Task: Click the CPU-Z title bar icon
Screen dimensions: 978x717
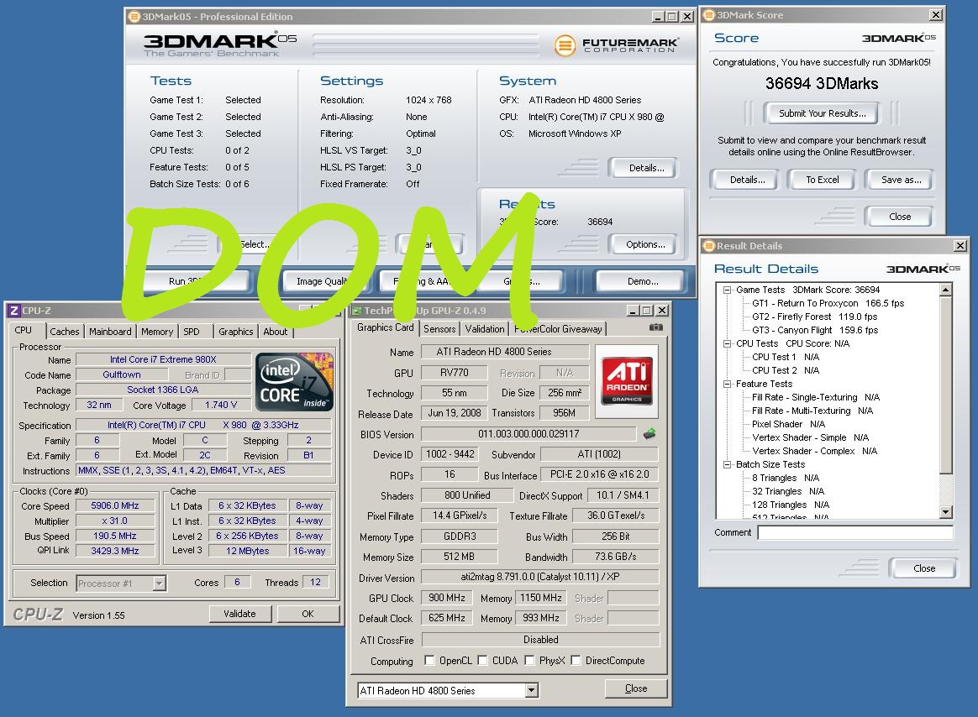Action: coord(13,310)
